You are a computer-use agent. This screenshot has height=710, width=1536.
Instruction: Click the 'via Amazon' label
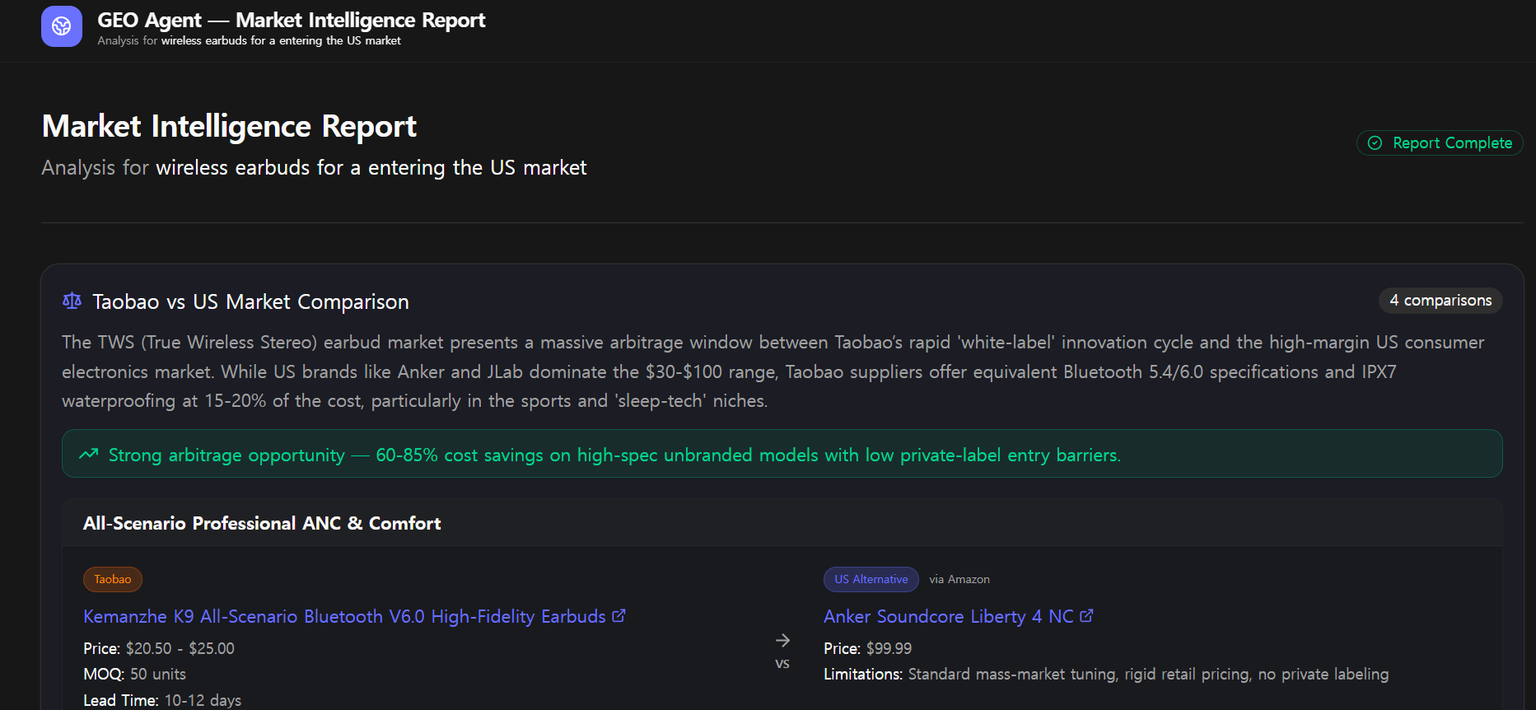pos(959,580)
